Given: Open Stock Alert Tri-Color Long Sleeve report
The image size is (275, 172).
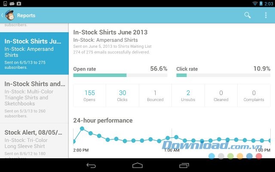Looking at the screenshot, I should pos(34,141).
